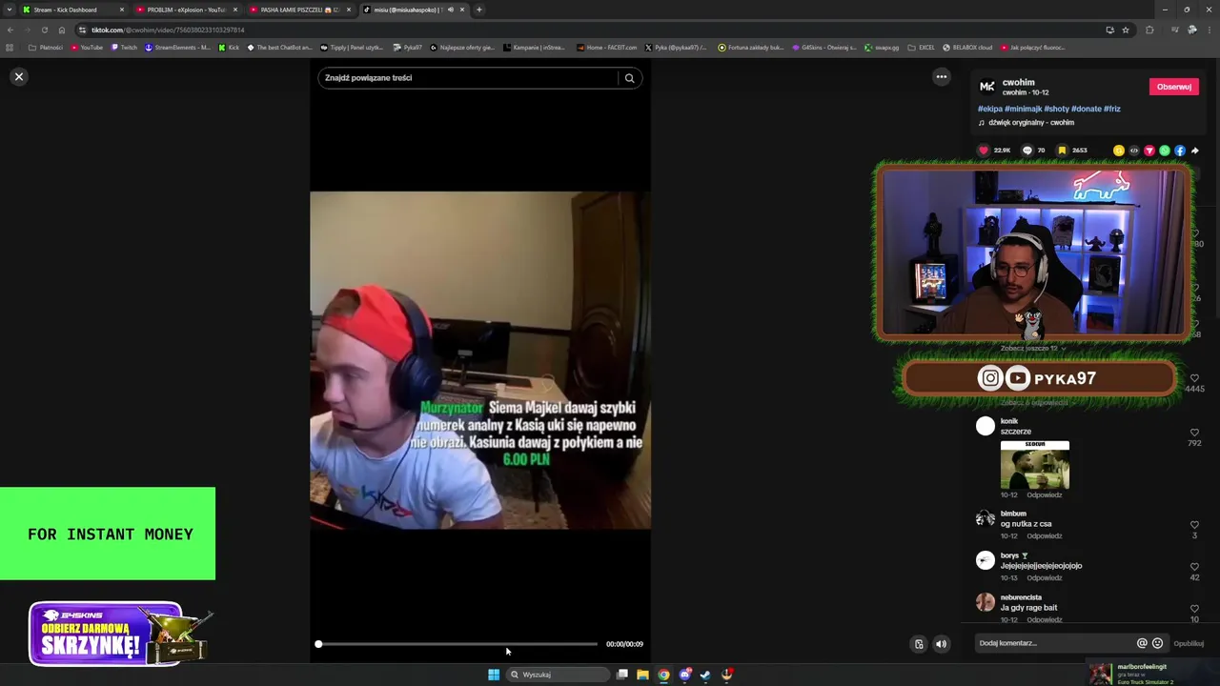Open the emoji picker in comment box
The image size is (1220, 686).
tap(1157, 643)
